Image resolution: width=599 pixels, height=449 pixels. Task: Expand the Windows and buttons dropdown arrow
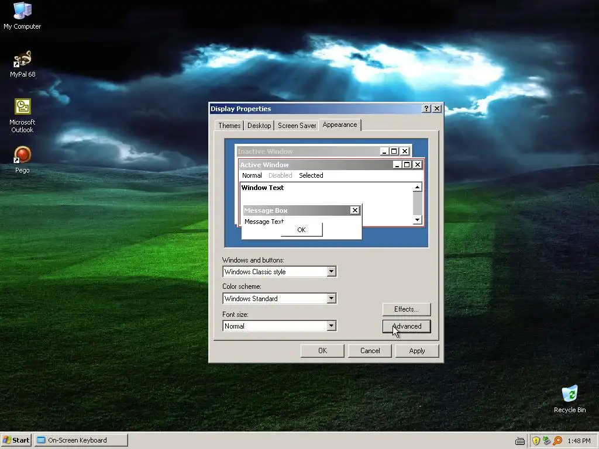332,271
